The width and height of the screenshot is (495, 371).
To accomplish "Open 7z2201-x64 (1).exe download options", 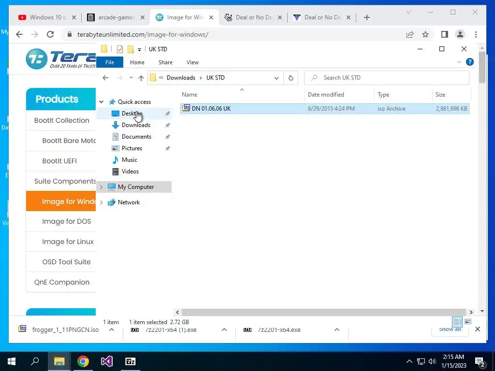I will pyautogui.click(x=224, y=329).
